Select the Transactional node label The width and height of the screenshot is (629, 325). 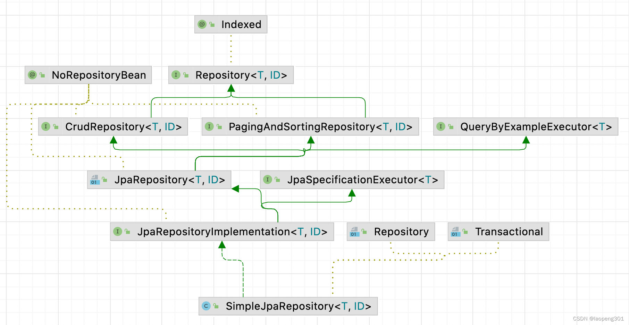coord(509,232)
